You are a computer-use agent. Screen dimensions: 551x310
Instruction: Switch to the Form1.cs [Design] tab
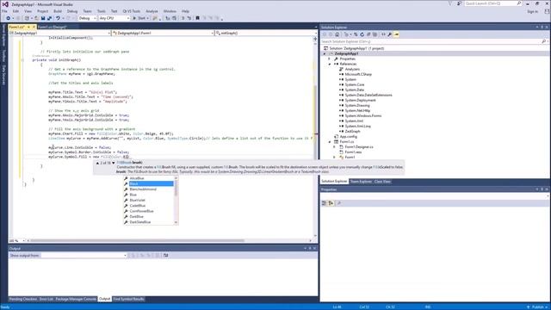coord(52,27)
